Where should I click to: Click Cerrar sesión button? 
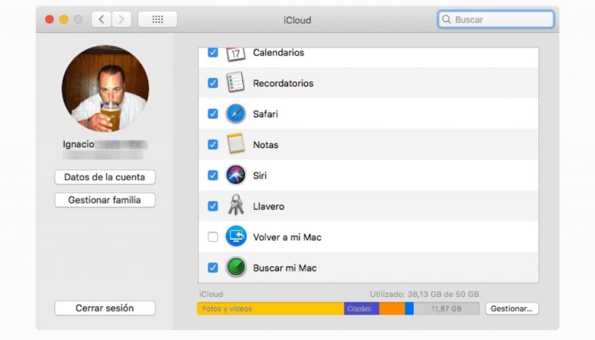(105, 308)
